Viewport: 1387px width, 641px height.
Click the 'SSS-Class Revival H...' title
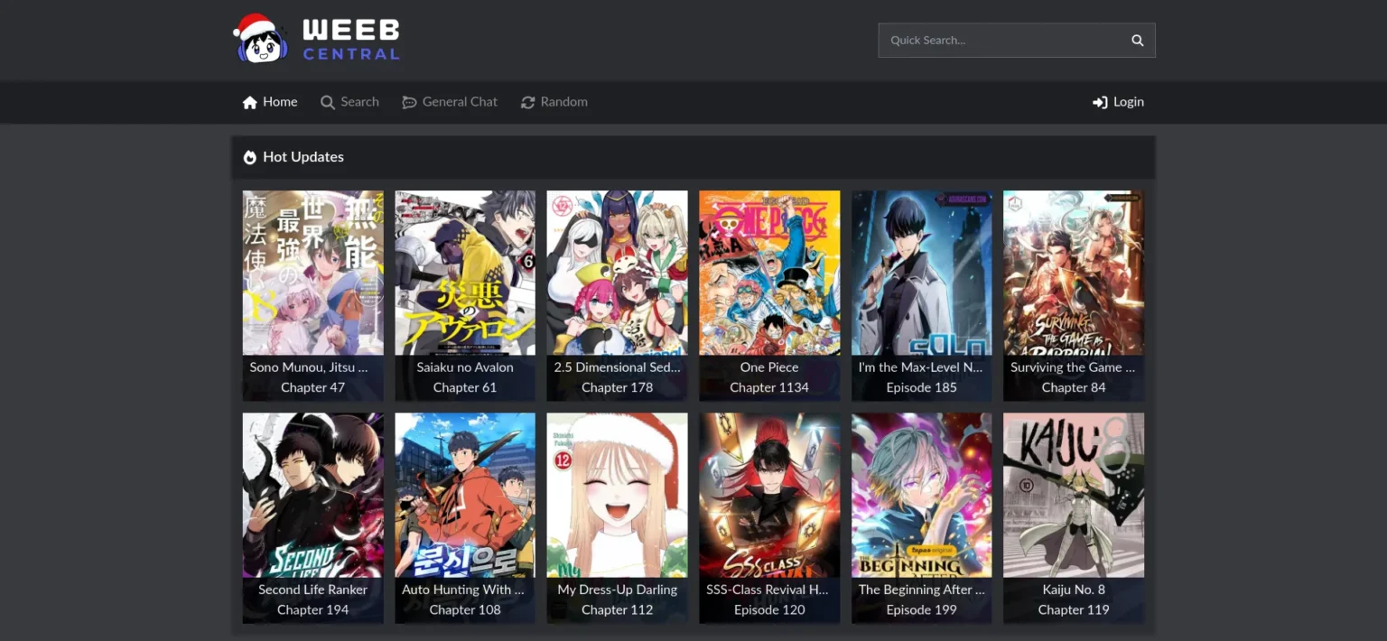click(768, 590)
